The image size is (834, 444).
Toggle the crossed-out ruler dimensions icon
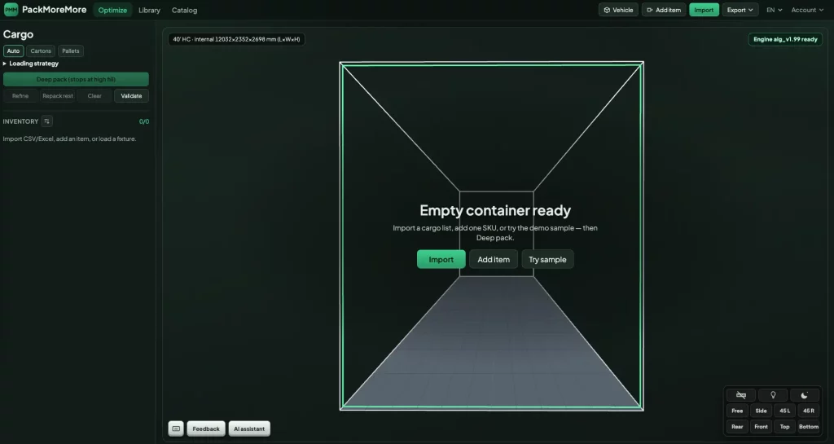coord(741,395)
